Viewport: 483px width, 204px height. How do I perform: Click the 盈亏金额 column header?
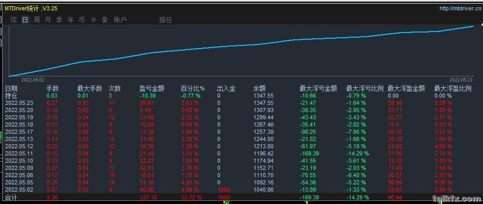click(x=152, y=89)
